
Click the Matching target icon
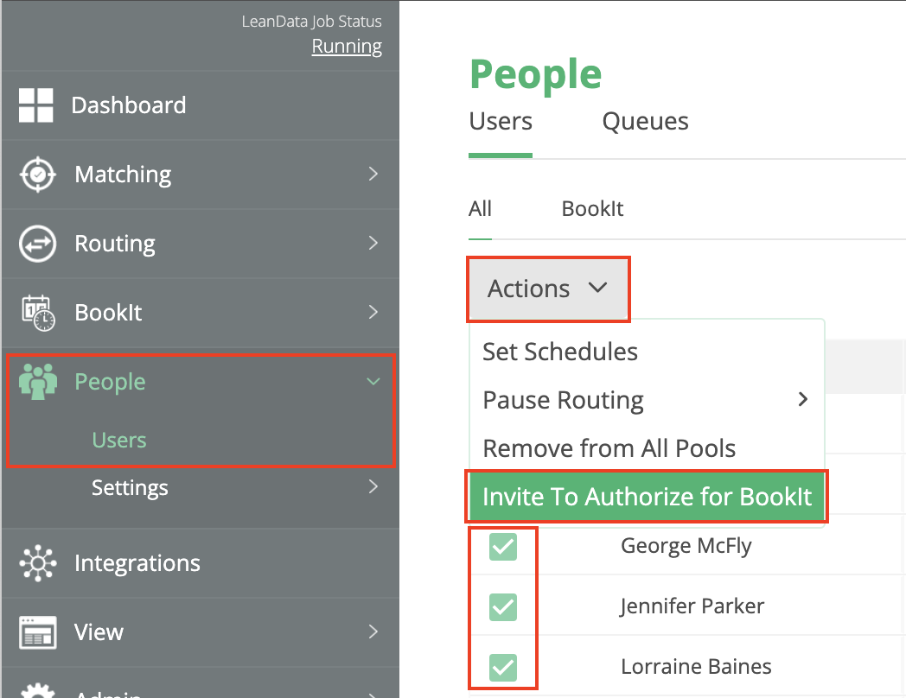(37, 174)
